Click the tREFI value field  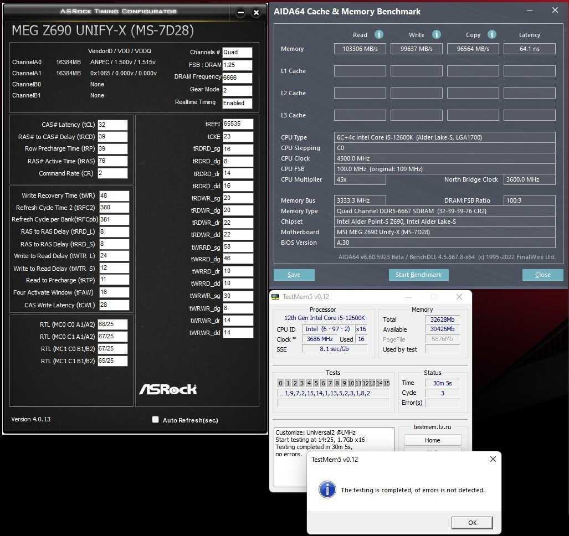pyautogui.click(x=238, y=124)
